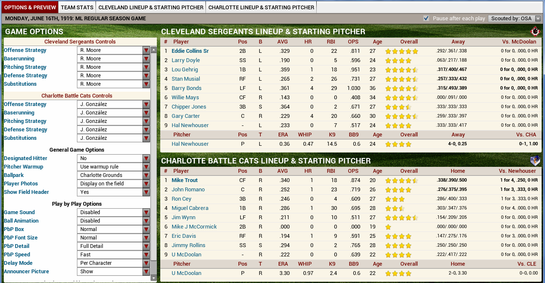
Task: Click Miguel Cabrera's overall star rating
Action: click(x=394, y=208)
